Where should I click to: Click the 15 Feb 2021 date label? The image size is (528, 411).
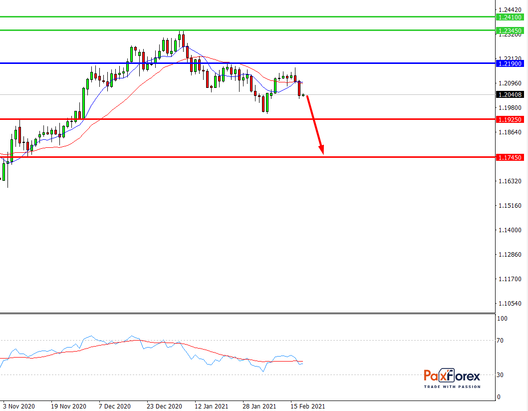308,407
